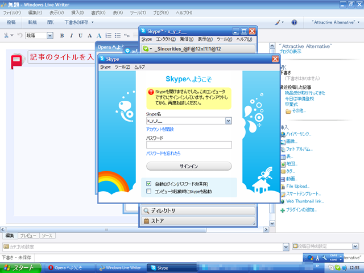Expand the 下書きの保存 dropdown arrow
This screenshot has height=273, width=364.
pyautogui.click(x=92, y=22)
